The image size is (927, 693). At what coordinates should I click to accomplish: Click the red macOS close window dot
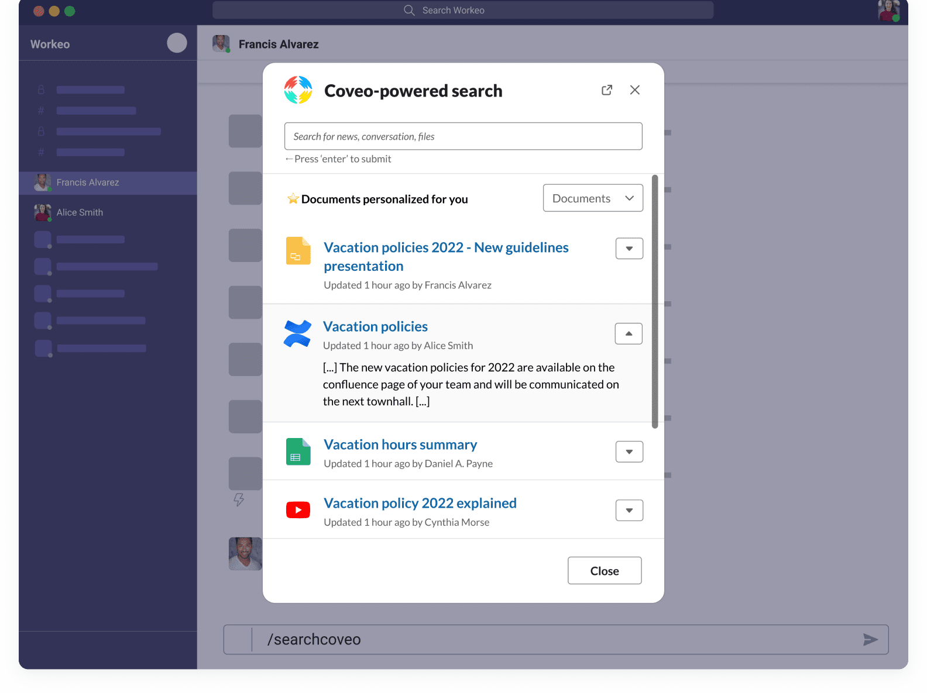tap(39, 11)
